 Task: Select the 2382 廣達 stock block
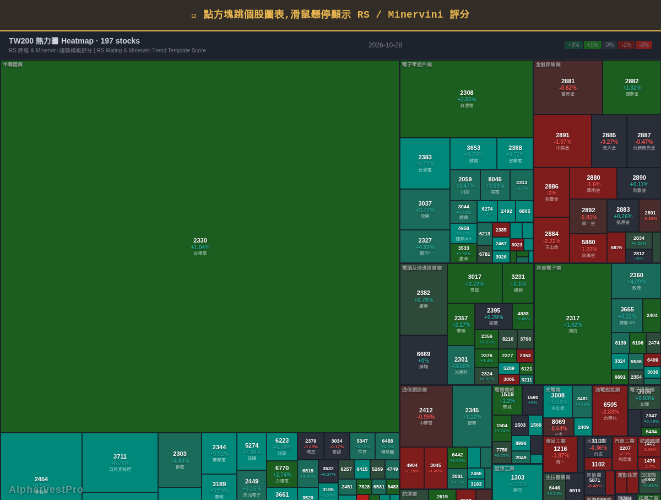click(x=424, y=299)
